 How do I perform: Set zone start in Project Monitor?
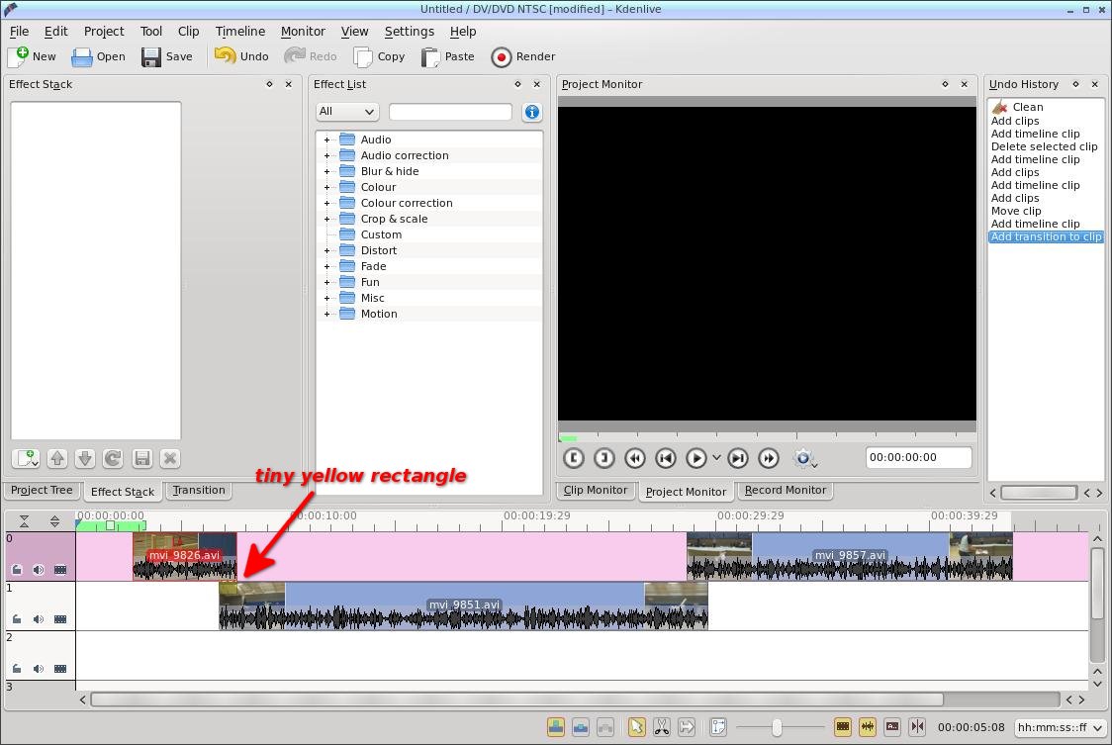click(x=574, y=458)
